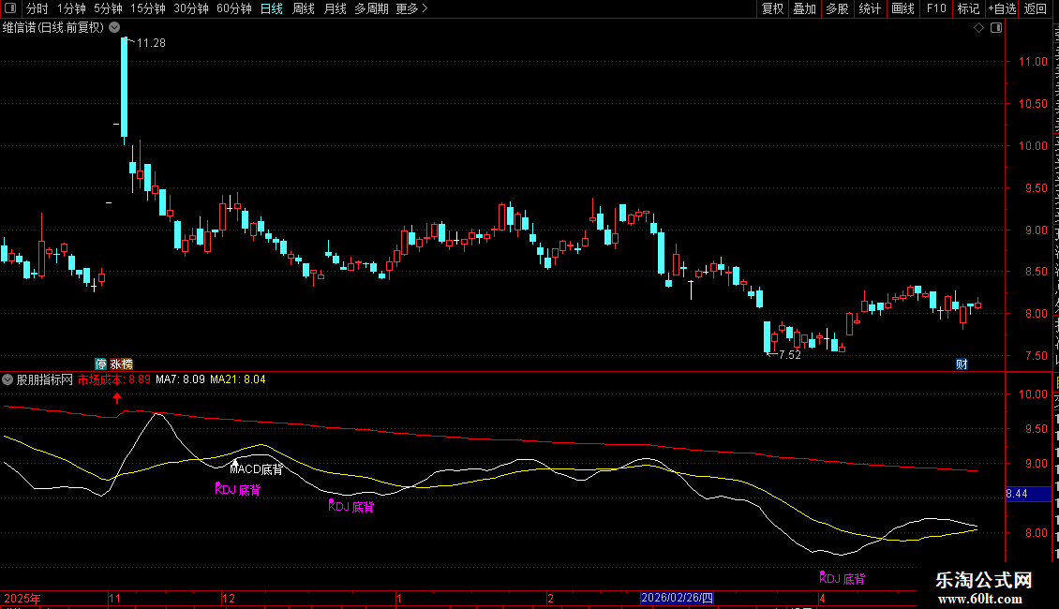Click the KDJ底背 label before January
Viewport: 1059px width, 609px height.
click(351, 506)
